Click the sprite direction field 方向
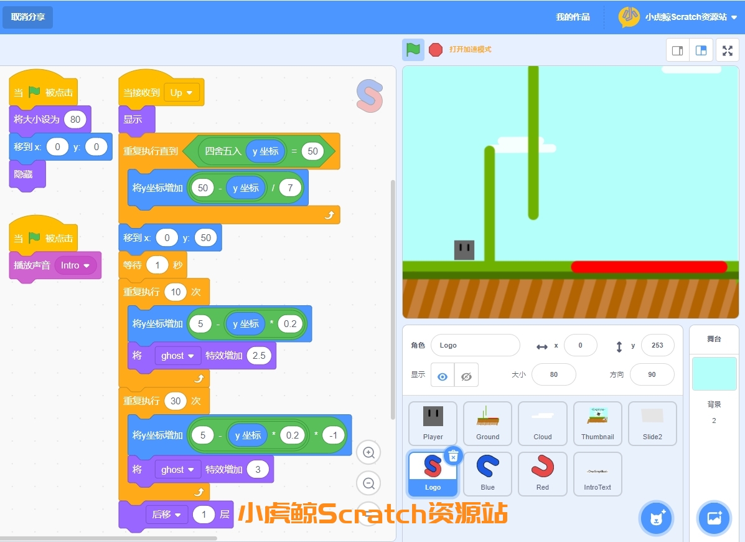The image size is (745, 542). [652, 374]
